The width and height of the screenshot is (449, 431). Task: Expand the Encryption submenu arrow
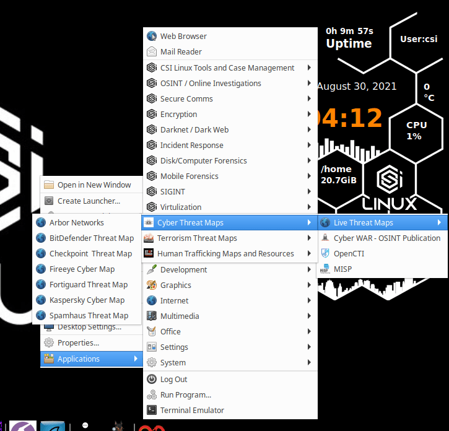pyautogui.click(x=309, y=114)
